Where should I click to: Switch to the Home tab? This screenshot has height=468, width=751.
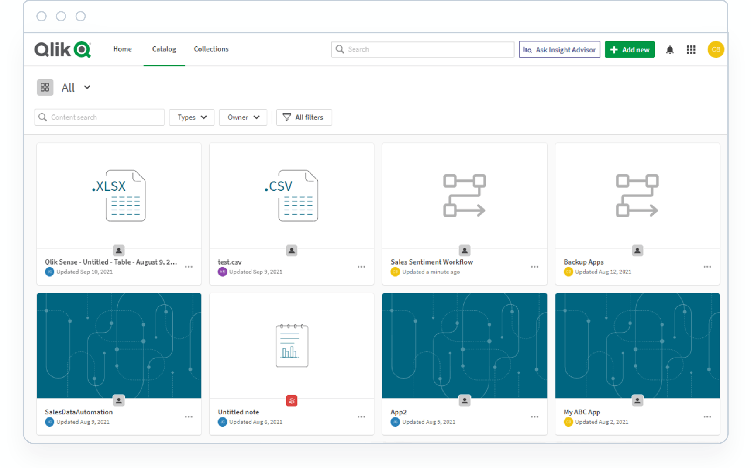click(122, 49)
